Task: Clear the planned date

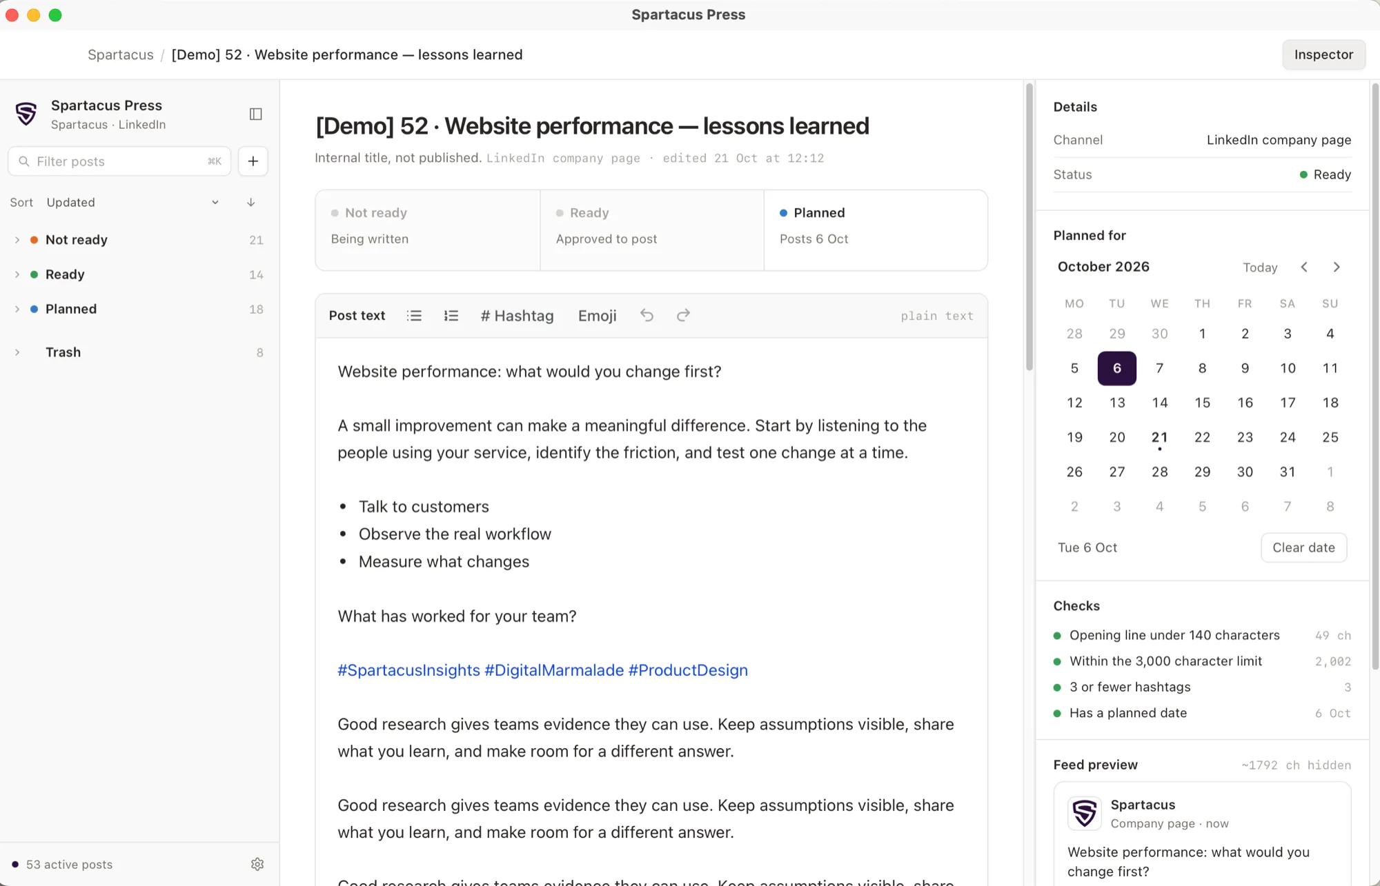Action: [x=1303, y=547]
